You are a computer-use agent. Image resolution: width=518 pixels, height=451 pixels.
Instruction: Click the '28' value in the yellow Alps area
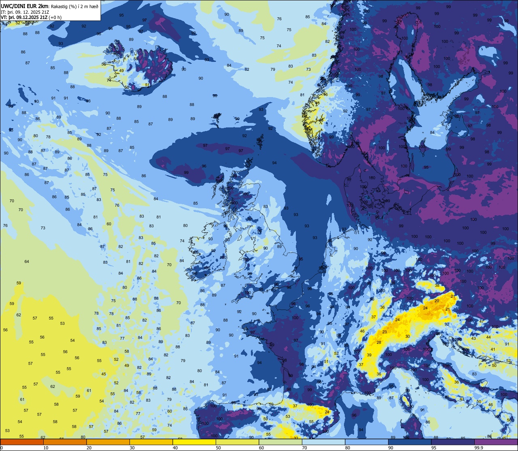(x=379, y=343)
